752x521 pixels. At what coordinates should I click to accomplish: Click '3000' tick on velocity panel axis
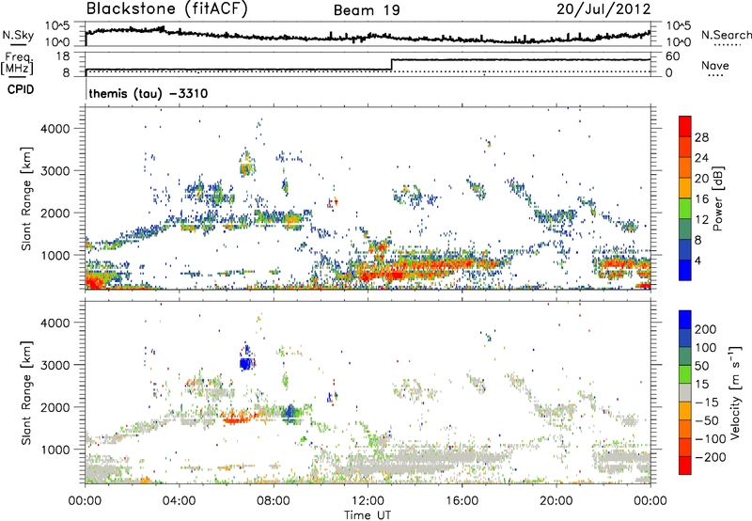[x=55, y=365]
